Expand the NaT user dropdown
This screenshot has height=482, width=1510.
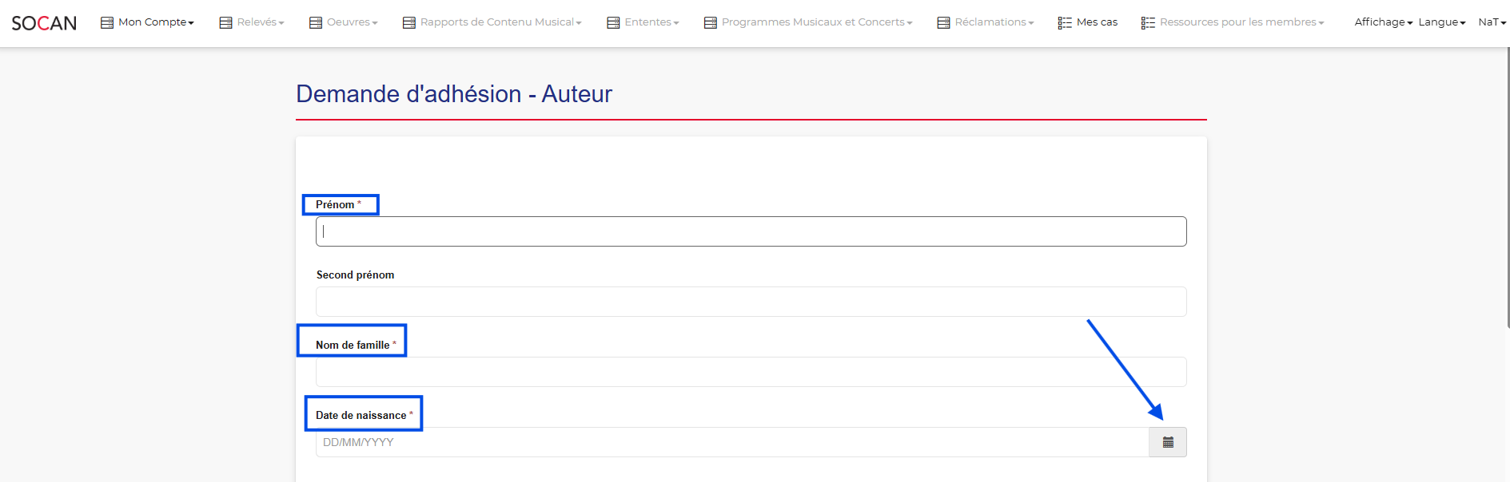[1492, 22]
